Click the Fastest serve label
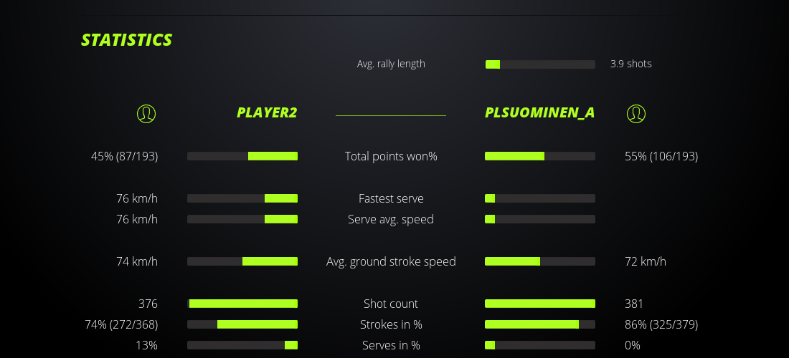This screenshot has height=358, width=789. (391, 198)
